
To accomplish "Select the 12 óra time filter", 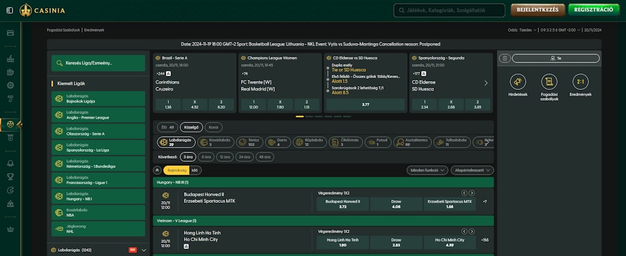I will tap(225, 157).
